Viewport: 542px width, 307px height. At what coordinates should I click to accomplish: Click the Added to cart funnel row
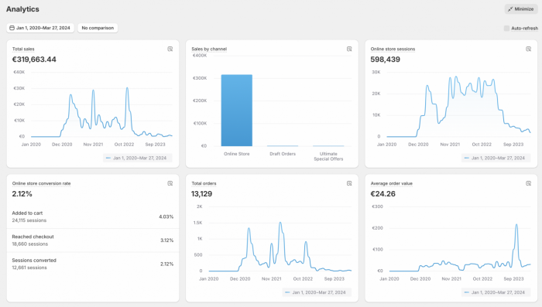pos(93,217)
